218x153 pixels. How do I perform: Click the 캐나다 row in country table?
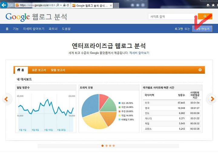pyautogui.click(x=172, y=118)
